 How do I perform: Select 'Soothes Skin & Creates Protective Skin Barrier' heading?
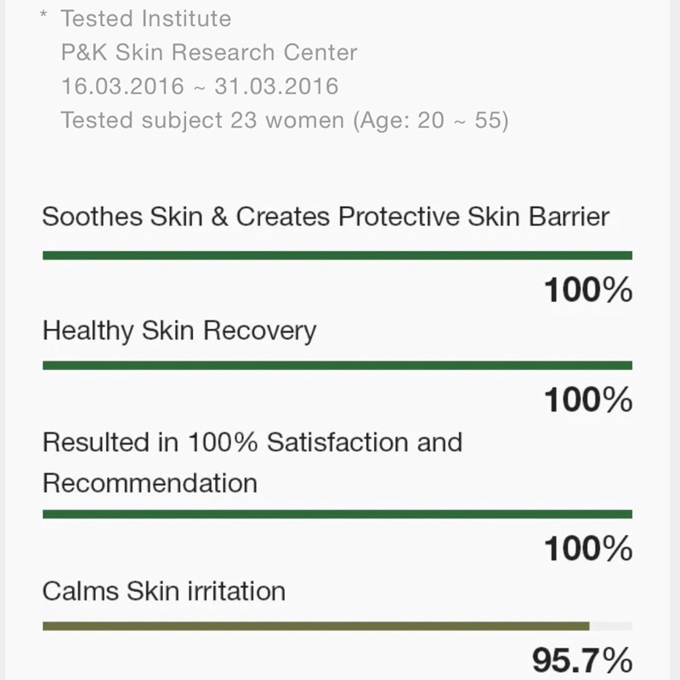point(326,216)
